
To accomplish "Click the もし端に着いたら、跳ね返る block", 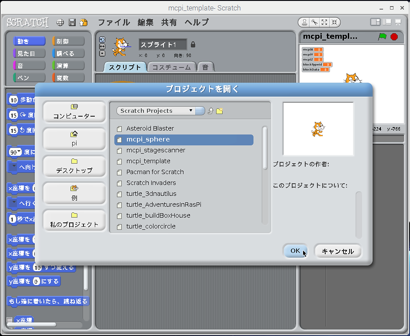I will 48,301.
